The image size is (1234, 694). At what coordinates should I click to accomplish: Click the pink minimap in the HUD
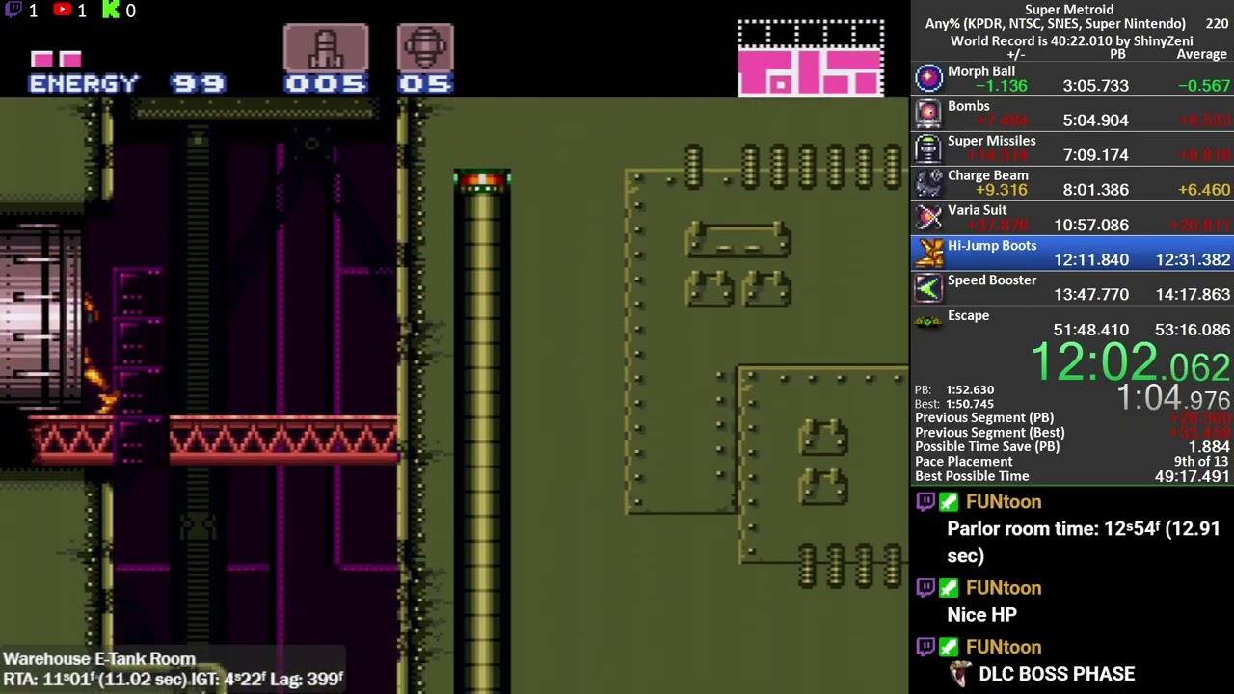(811, 59)
